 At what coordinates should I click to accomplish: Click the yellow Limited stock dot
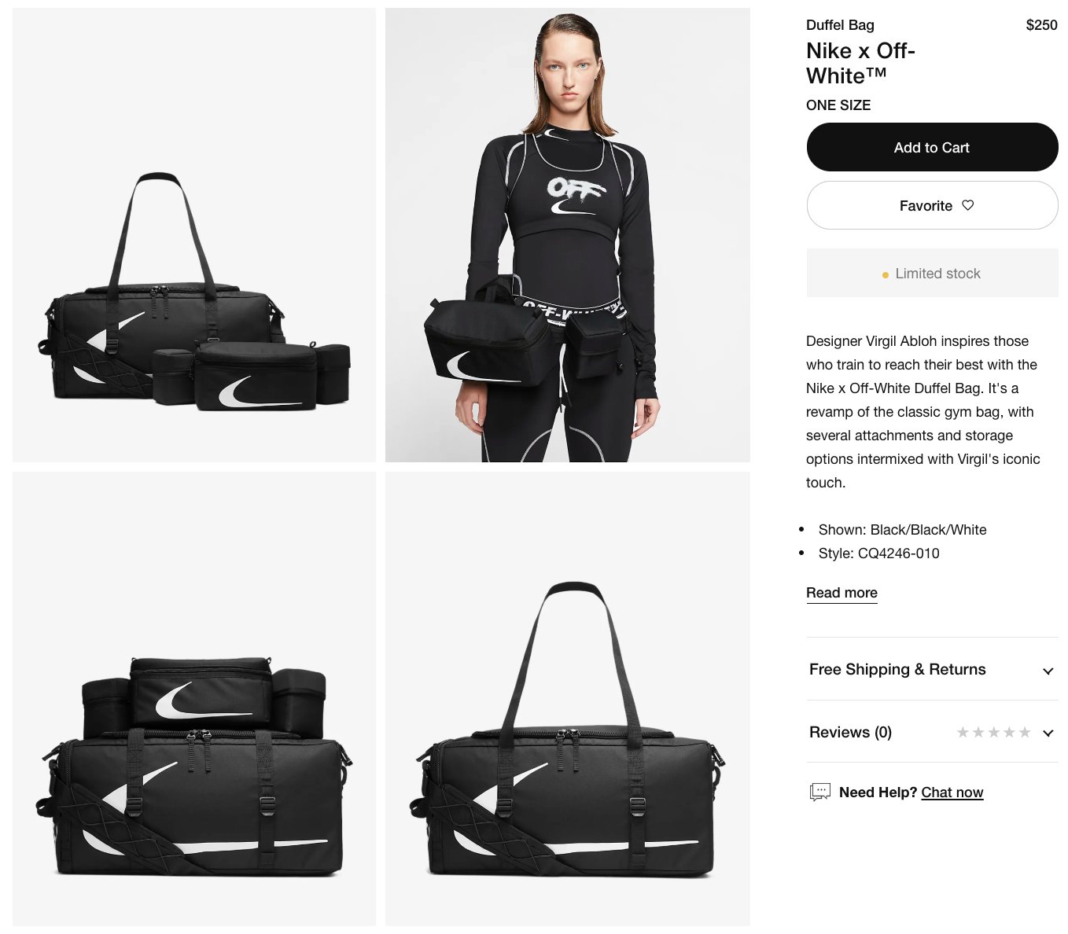pyautogui.click(x=886, y=275)
